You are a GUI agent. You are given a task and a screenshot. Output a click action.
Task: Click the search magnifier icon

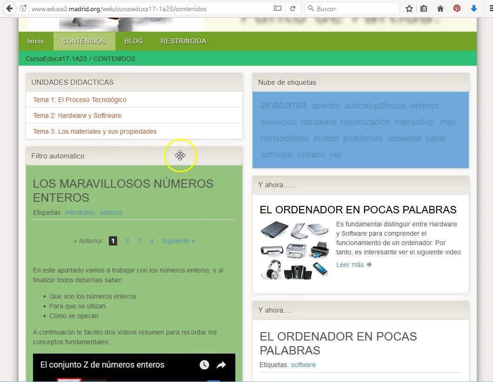click(311, 8)
